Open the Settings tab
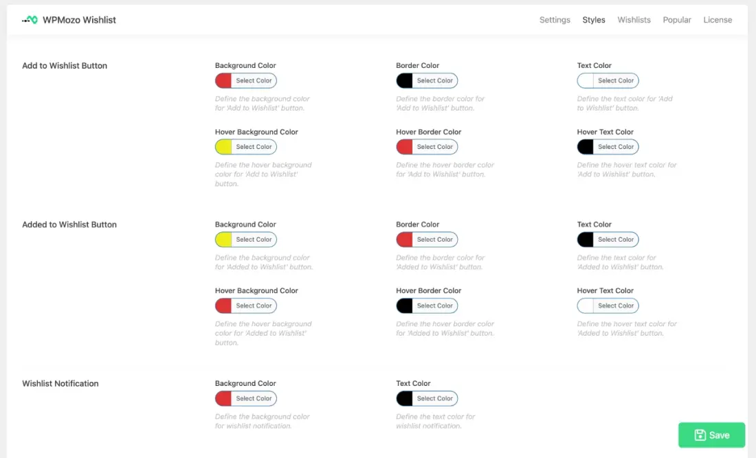The height and width of the screenshot is (458, 756). pos(555,20)
